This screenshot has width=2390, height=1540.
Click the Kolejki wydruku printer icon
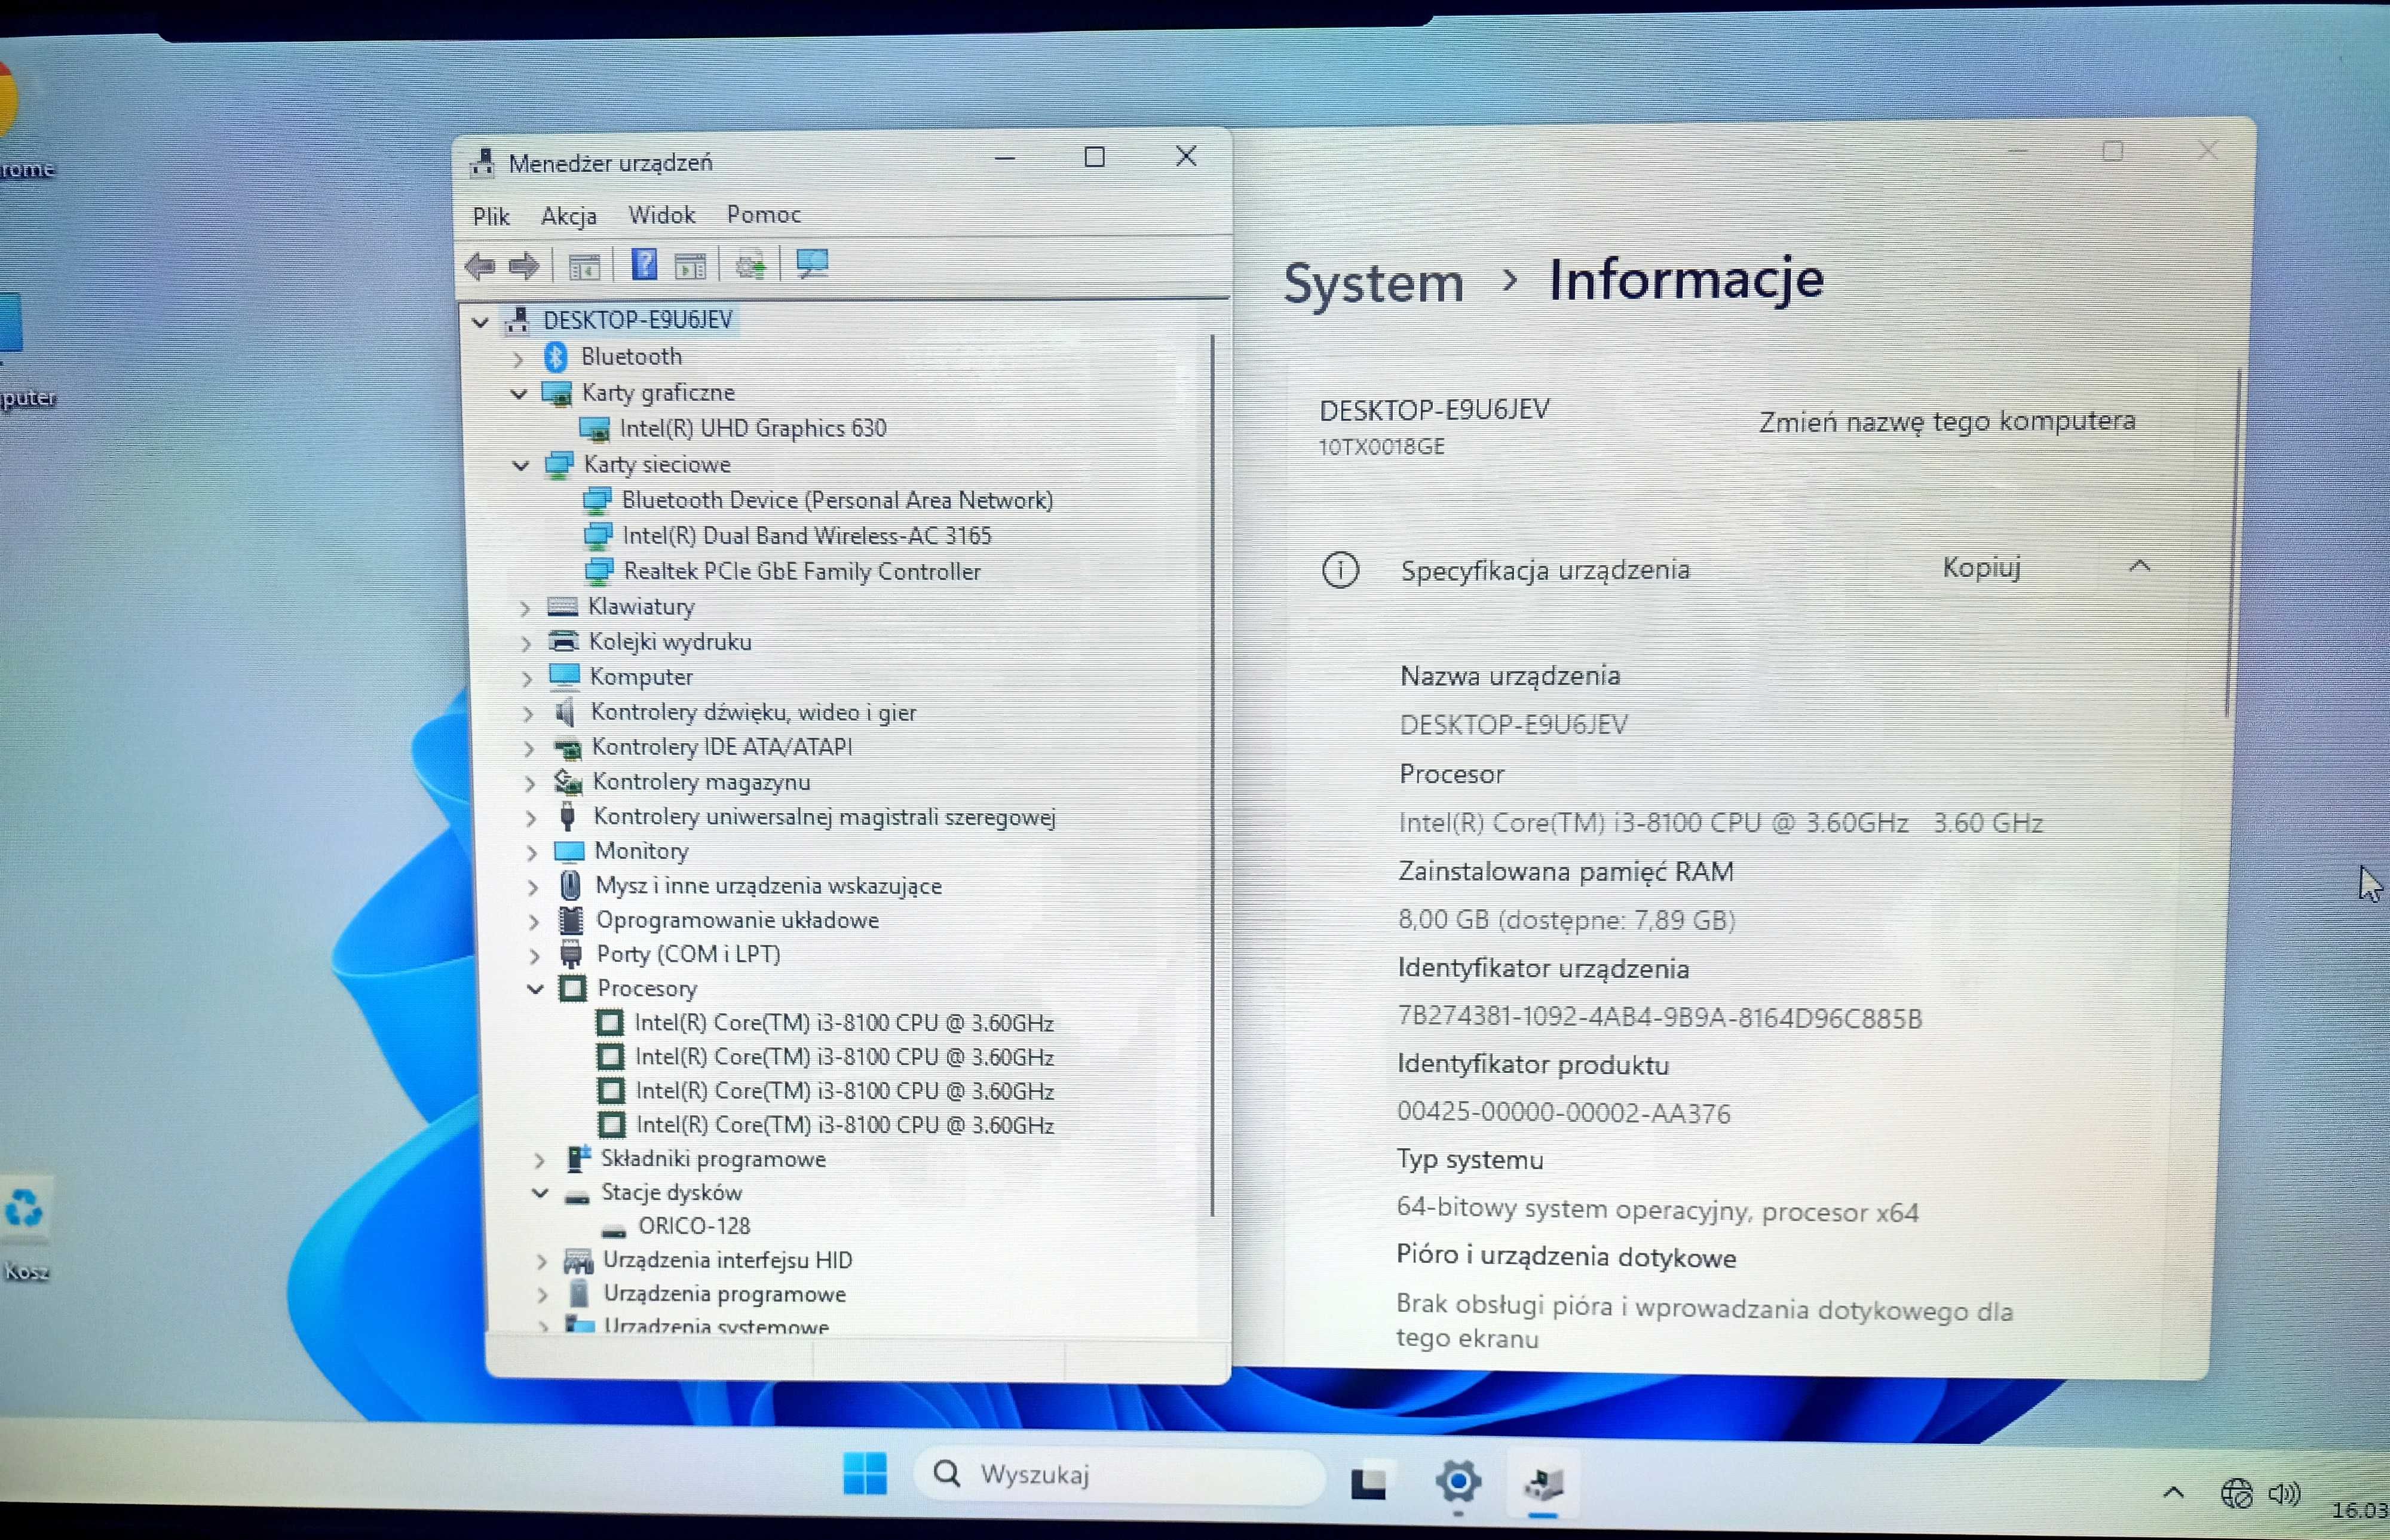point(564,642)
